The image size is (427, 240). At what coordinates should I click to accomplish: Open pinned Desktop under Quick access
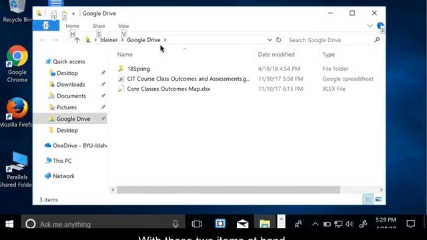pos(67,73)
